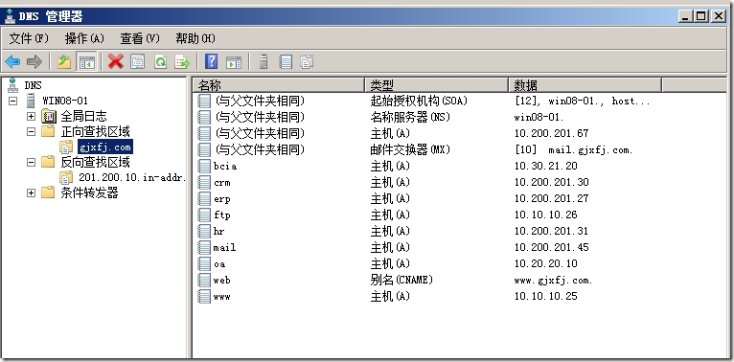Image resolution: width=734 pixels, height=362 pixels.
Task: Expand the 全局日志 tree node
Action: 31,116
